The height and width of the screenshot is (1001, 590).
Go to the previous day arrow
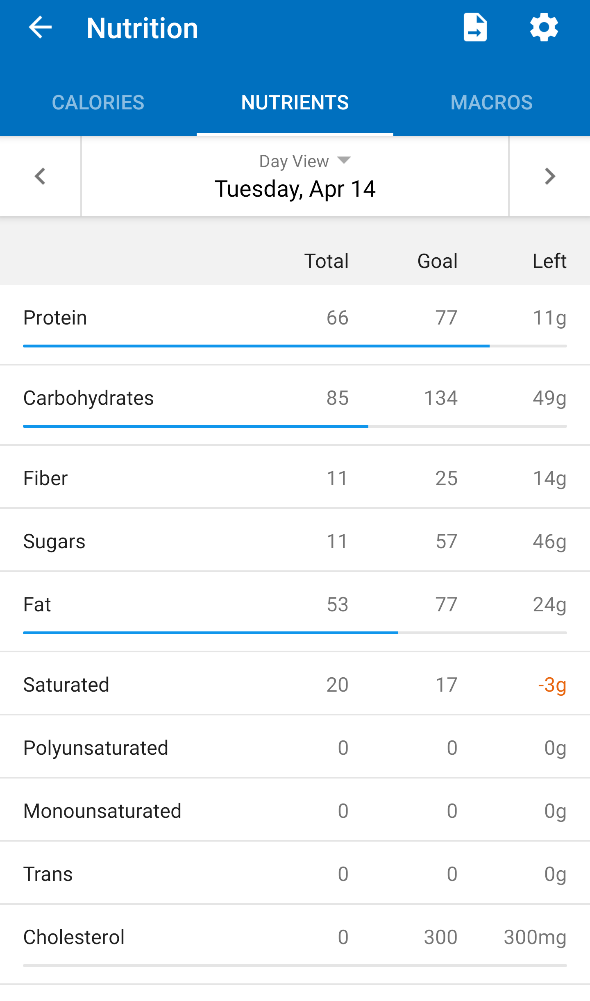[40, 177]
